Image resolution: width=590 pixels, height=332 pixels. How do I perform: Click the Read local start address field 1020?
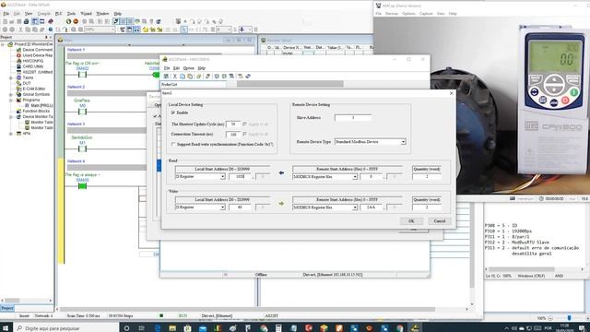click(x=240, y=176)
